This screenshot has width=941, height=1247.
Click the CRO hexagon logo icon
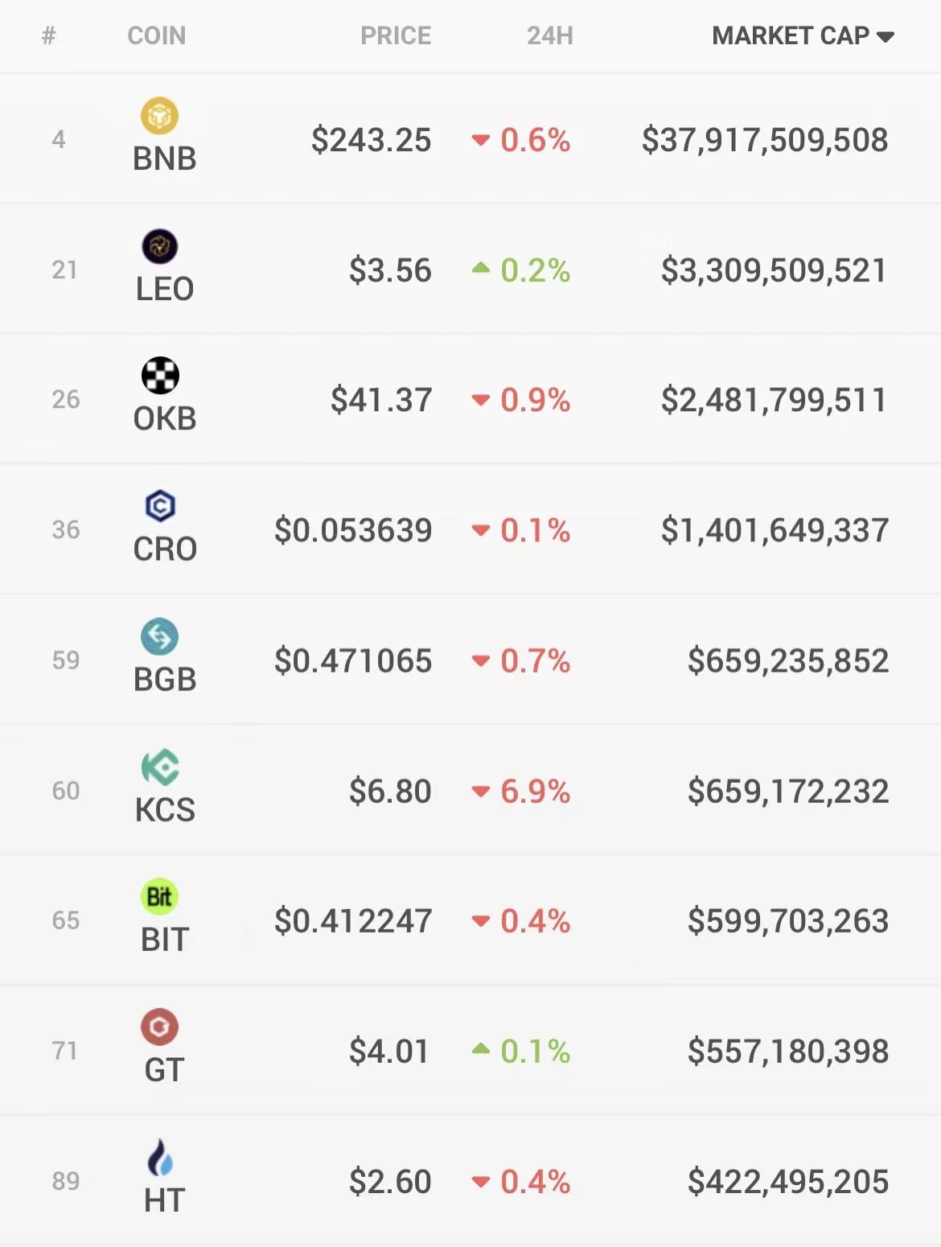[x=160, y=506]
